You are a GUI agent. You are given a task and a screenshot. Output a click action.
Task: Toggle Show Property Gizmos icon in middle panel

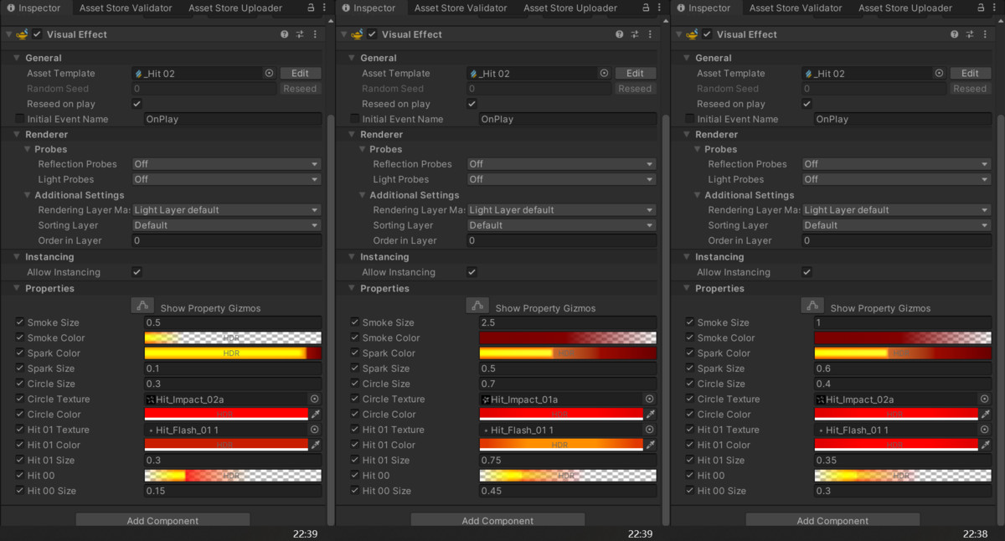[x=477, y=307]
